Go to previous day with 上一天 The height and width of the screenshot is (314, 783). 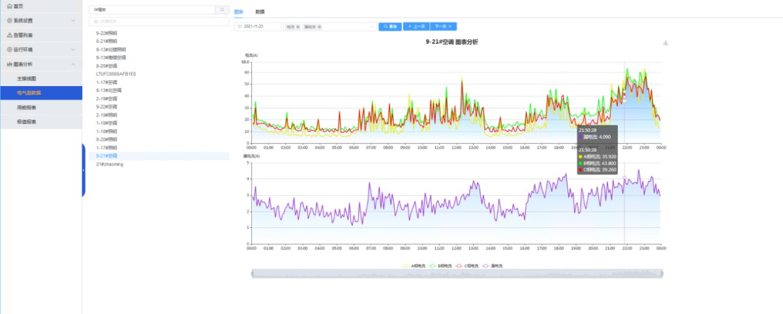point(416,27)
